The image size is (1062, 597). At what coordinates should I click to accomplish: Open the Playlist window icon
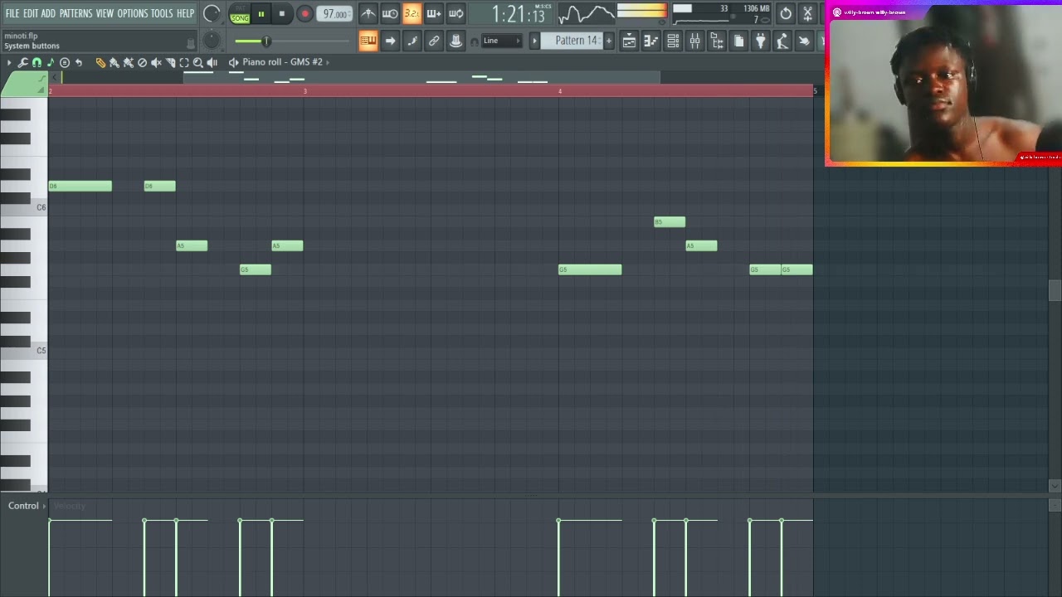[629, 41]
